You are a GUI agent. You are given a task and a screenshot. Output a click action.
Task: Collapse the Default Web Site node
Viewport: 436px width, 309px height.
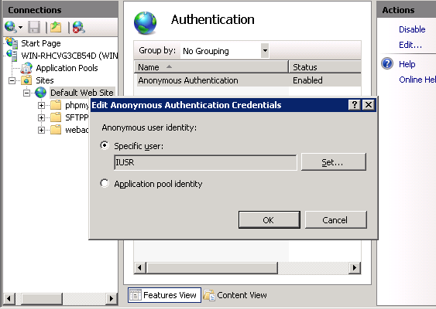pos(26,93)
